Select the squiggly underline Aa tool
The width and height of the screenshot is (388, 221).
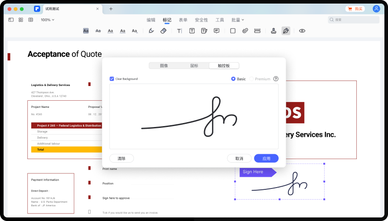[122, 31]
